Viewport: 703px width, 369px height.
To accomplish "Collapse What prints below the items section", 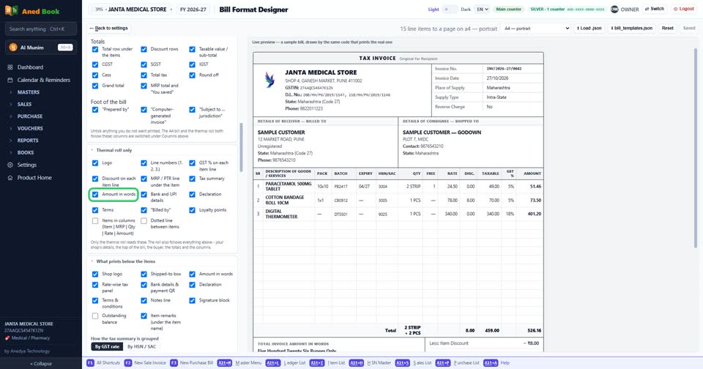I will point(124,261).
